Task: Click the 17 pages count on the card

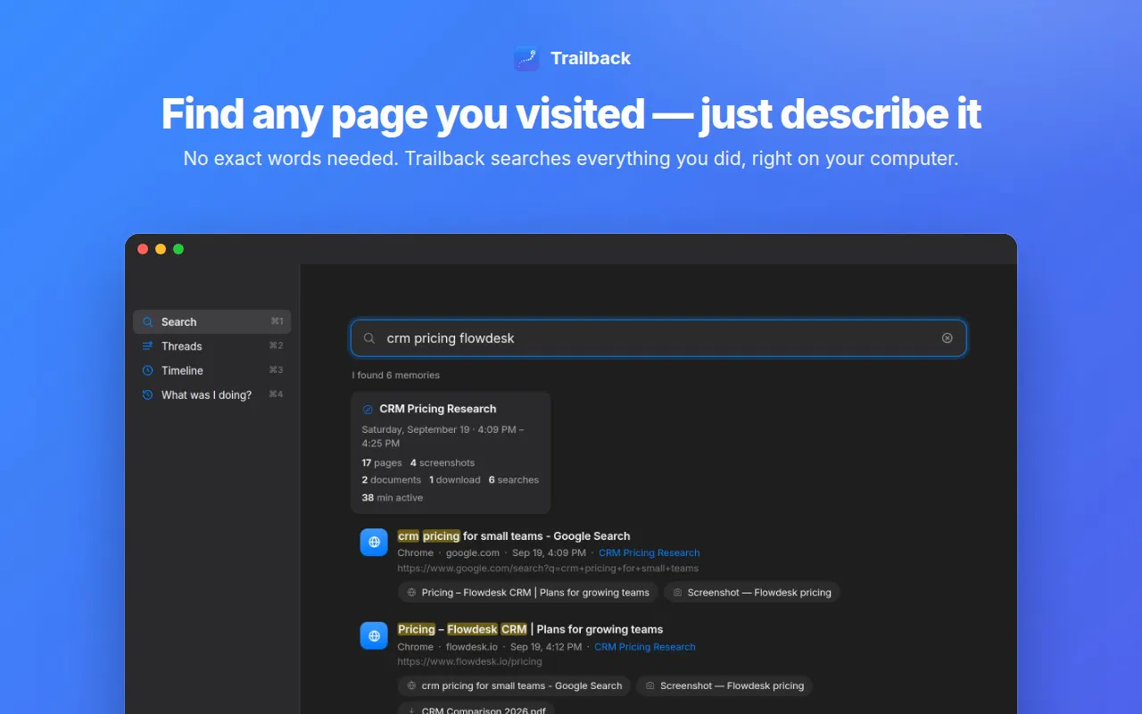Action: point(382,463)
